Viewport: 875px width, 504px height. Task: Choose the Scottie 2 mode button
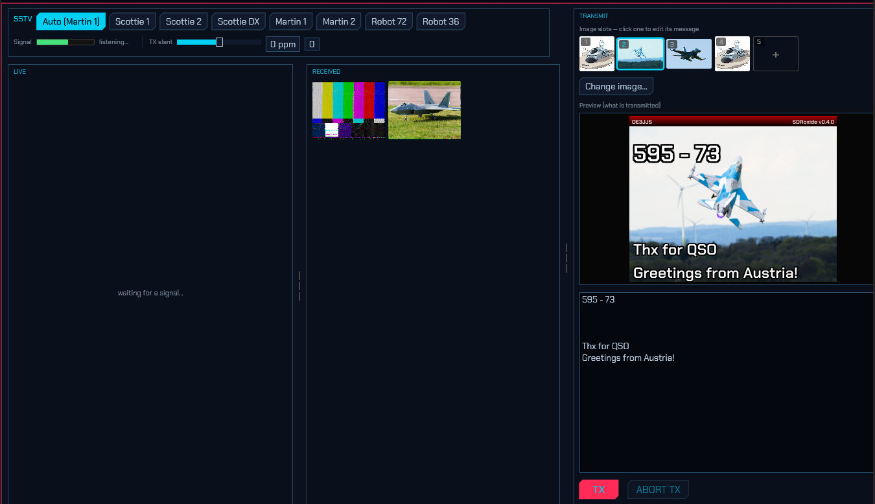click(183, 21)
